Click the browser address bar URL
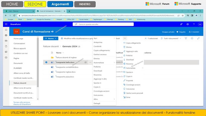The image size is (206, 116). tap(98, 16)
